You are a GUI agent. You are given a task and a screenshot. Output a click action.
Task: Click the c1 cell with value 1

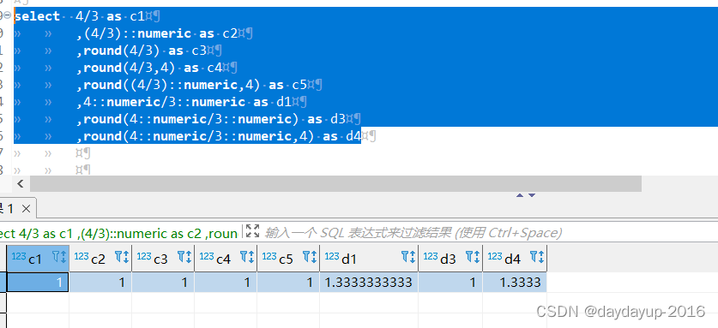tap(38, 283)
